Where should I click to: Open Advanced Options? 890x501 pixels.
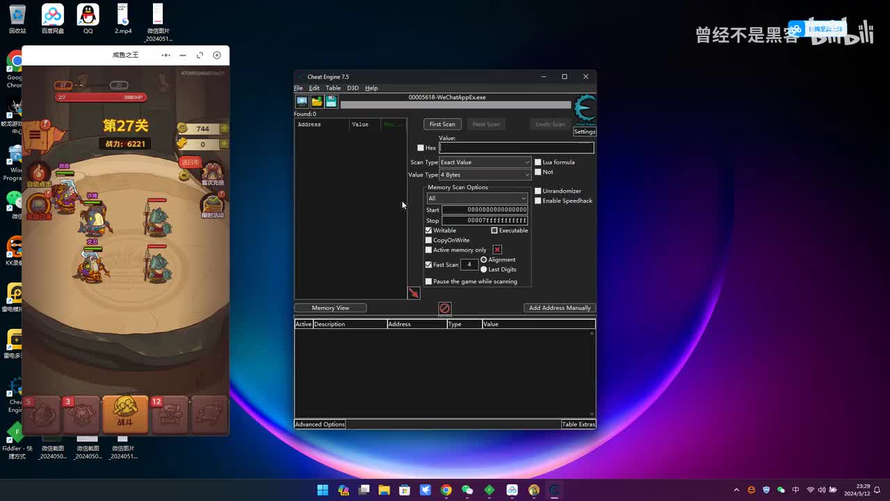[320, 424]
